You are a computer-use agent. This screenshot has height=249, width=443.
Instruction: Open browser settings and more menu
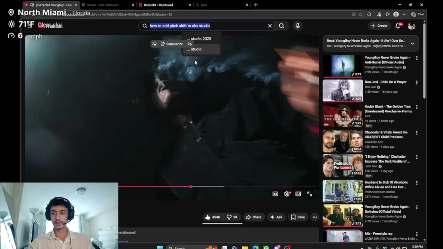[405, 15]
